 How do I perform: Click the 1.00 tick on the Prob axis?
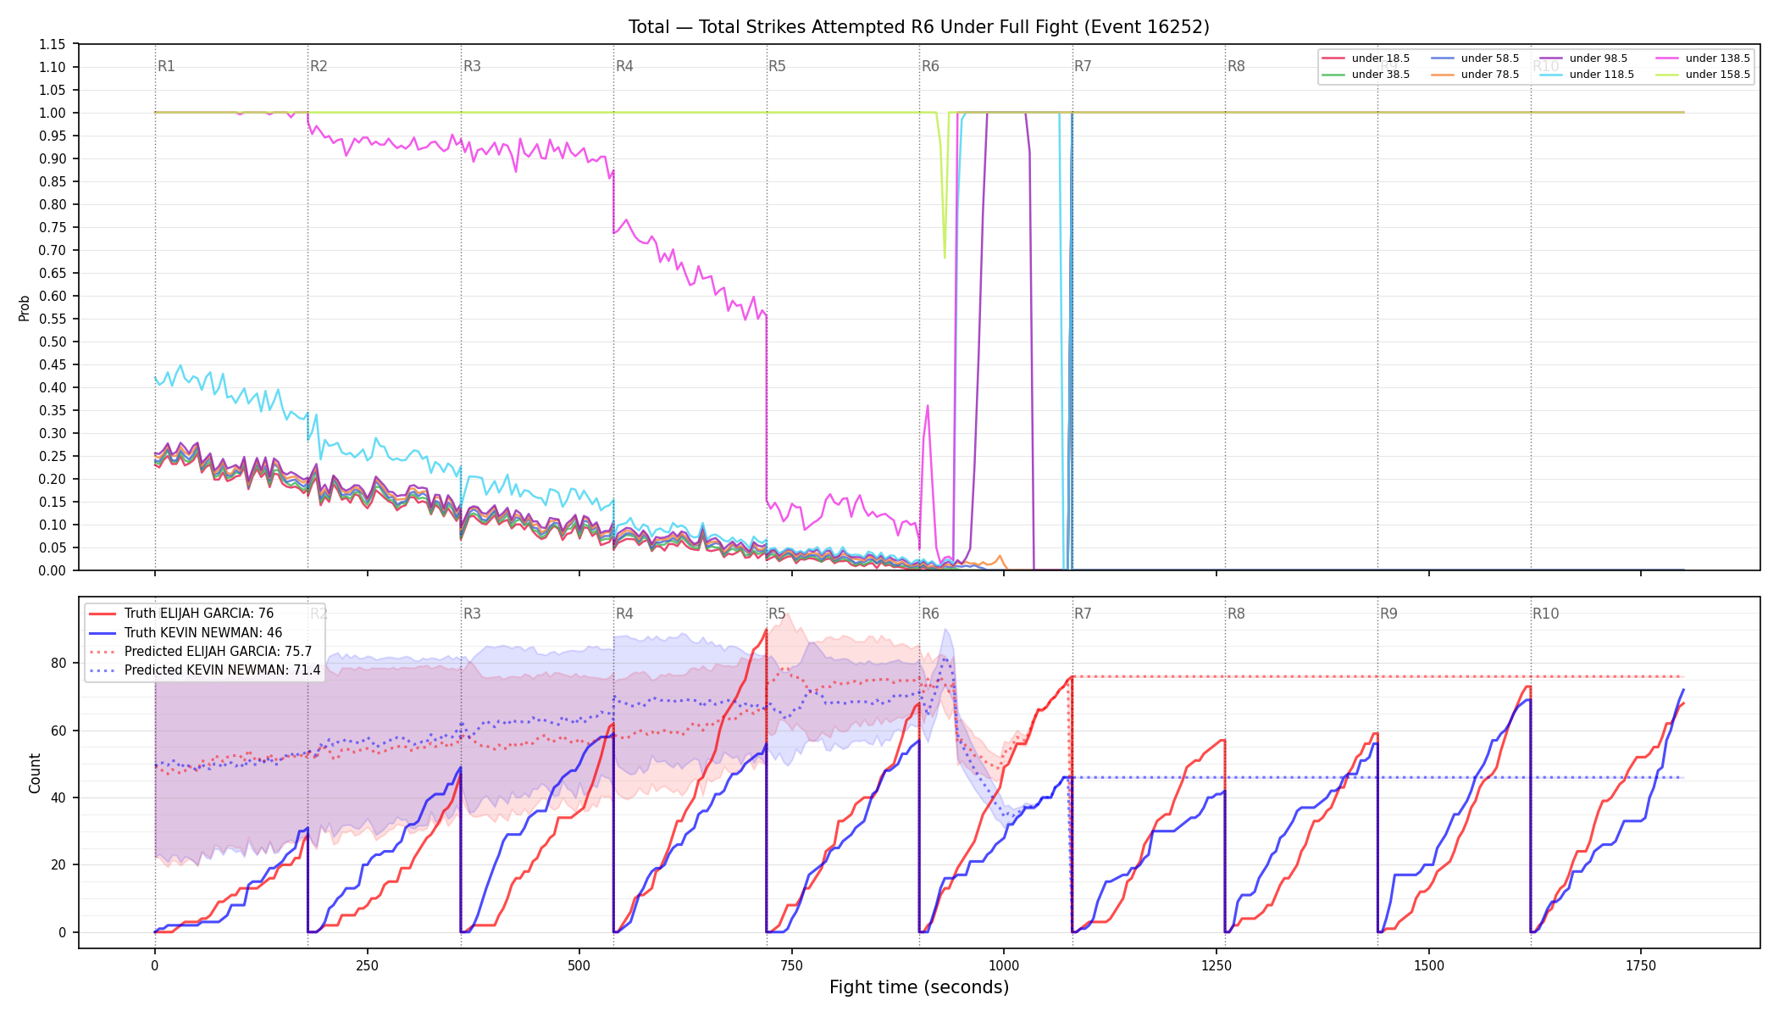(52, 113)
